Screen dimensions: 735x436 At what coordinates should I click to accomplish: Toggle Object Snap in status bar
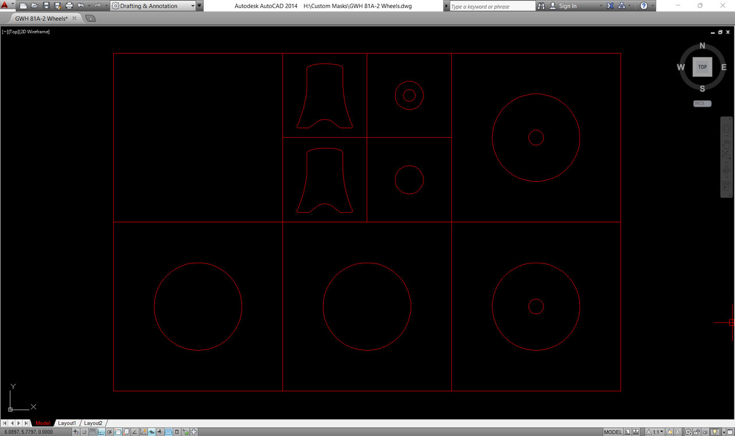[x=118, y=432]
